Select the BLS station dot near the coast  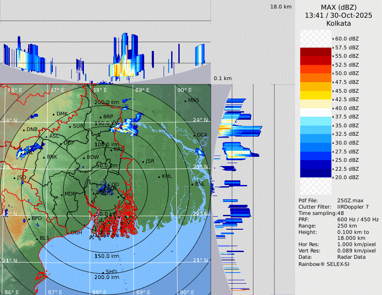(x=37, y=239)
